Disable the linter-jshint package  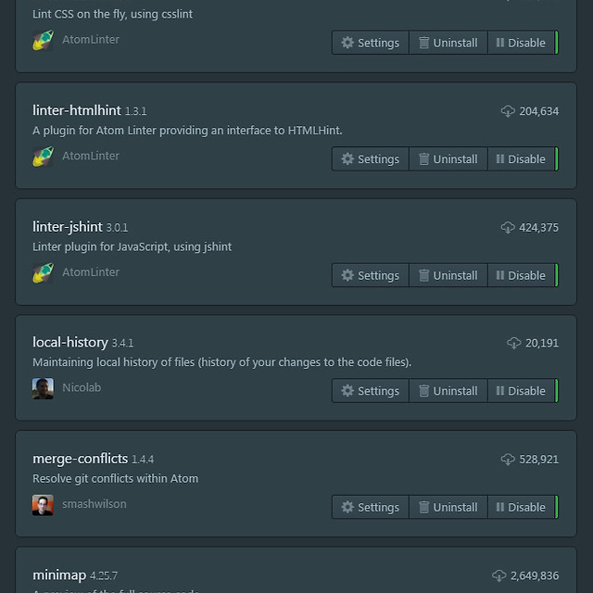point(521,275)
